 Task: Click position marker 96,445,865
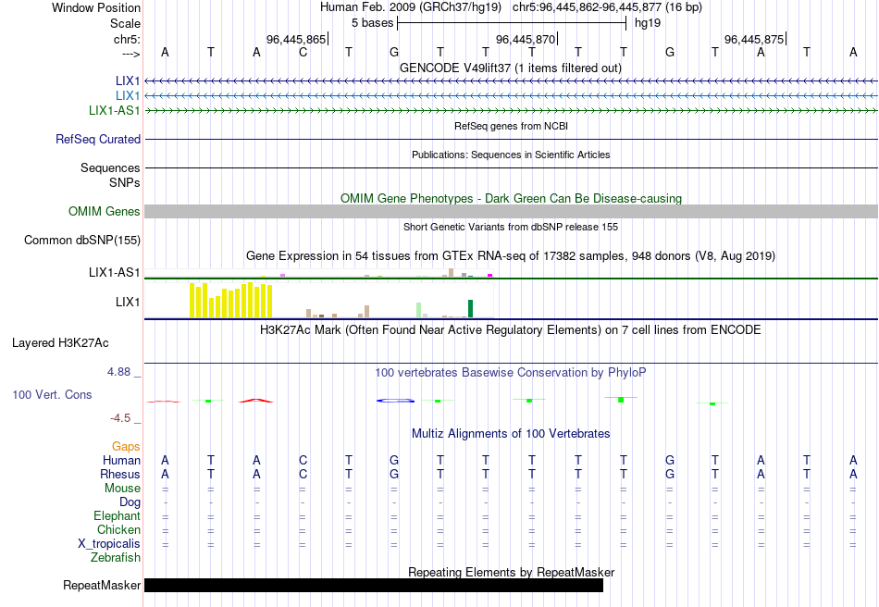pyautogui.click(x=297, y=39)
